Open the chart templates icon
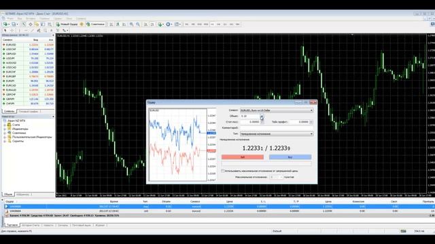 point(177,24)
